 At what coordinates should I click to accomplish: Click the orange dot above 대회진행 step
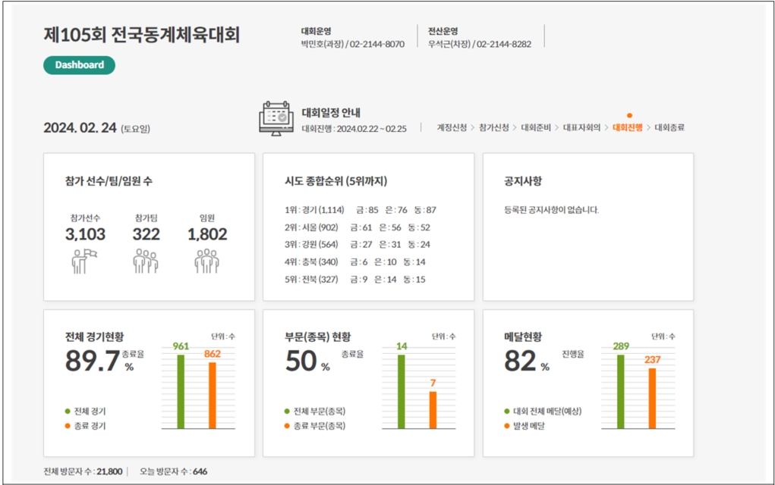(629, 116)
